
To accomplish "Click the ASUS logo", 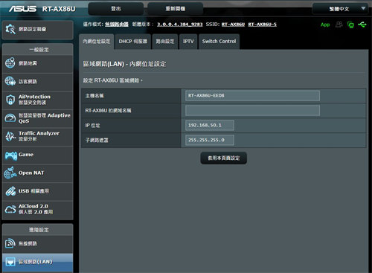I will [x=23, y=9].
